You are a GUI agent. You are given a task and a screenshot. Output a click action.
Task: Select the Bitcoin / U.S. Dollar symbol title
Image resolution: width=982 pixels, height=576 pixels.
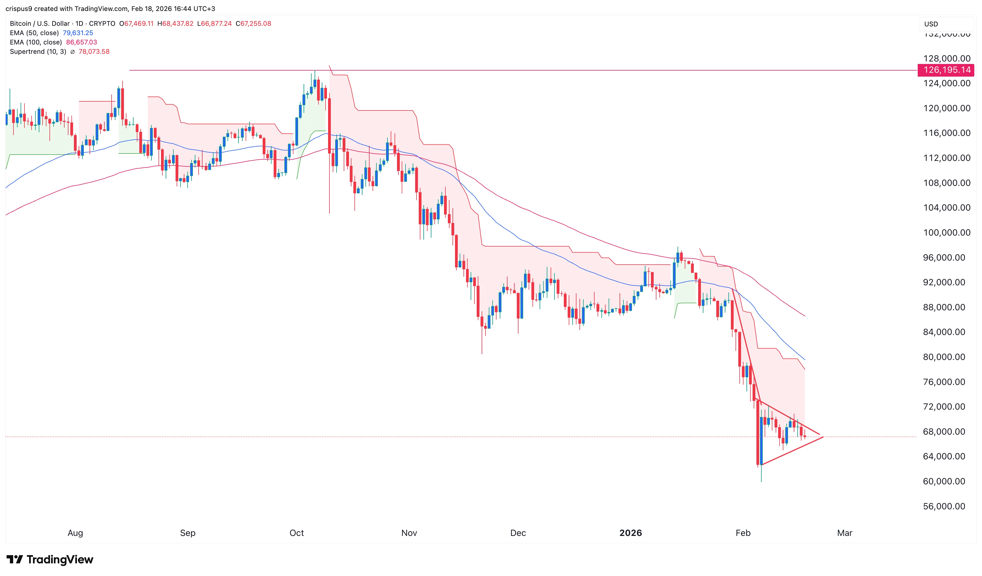point(39,24)
